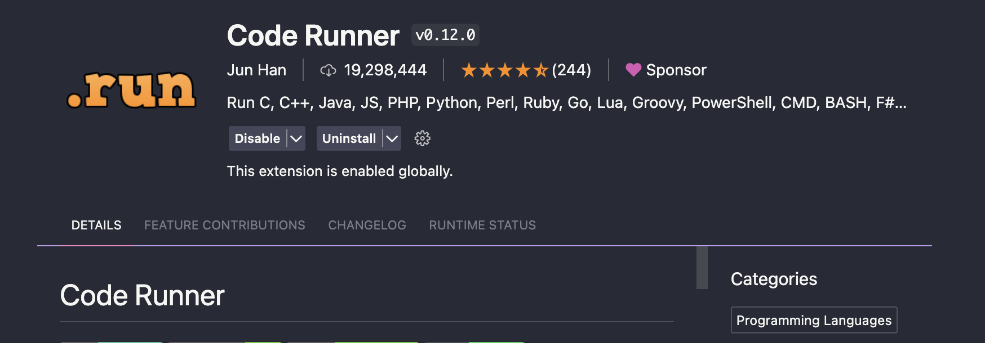Select the Programming Languages category
The image size is (985, 343).
pos(814,320)
